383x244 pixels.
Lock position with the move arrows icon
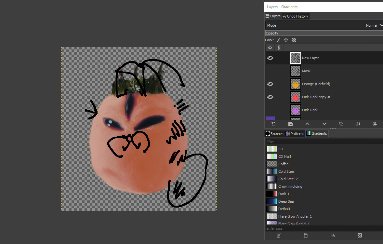pos(286,40)
